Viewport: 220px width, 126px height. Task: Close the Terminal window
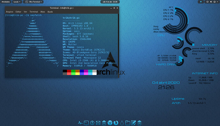117,8
